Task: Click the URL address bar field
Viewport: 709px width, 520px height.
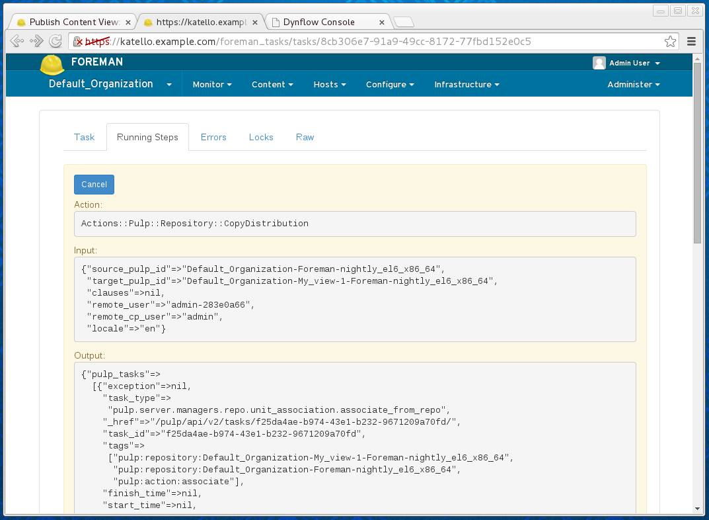Action: tap(370, 42)
